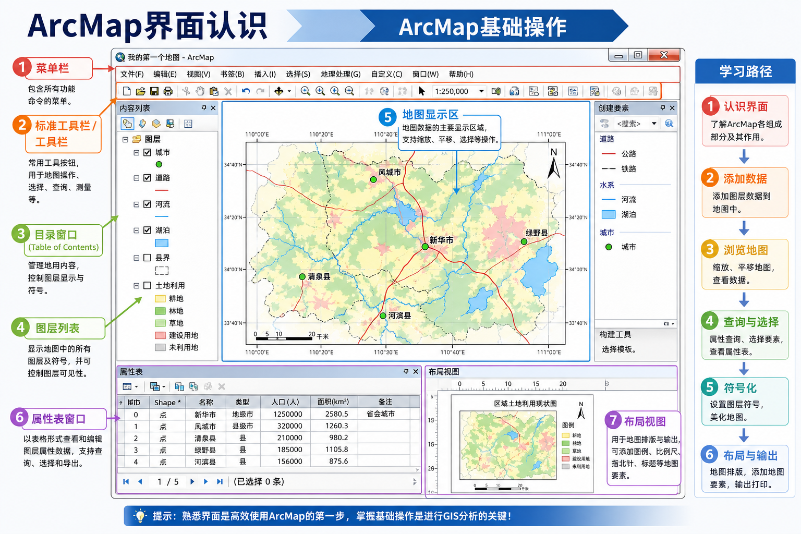Click List By Selection icon in 内容列表
The height and width of the screenshot is (534, 801).
click(x=170, y=124)
